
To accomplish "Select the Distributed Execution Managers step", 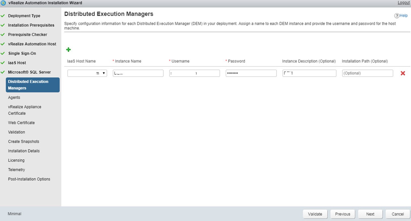I will [33, 85].
